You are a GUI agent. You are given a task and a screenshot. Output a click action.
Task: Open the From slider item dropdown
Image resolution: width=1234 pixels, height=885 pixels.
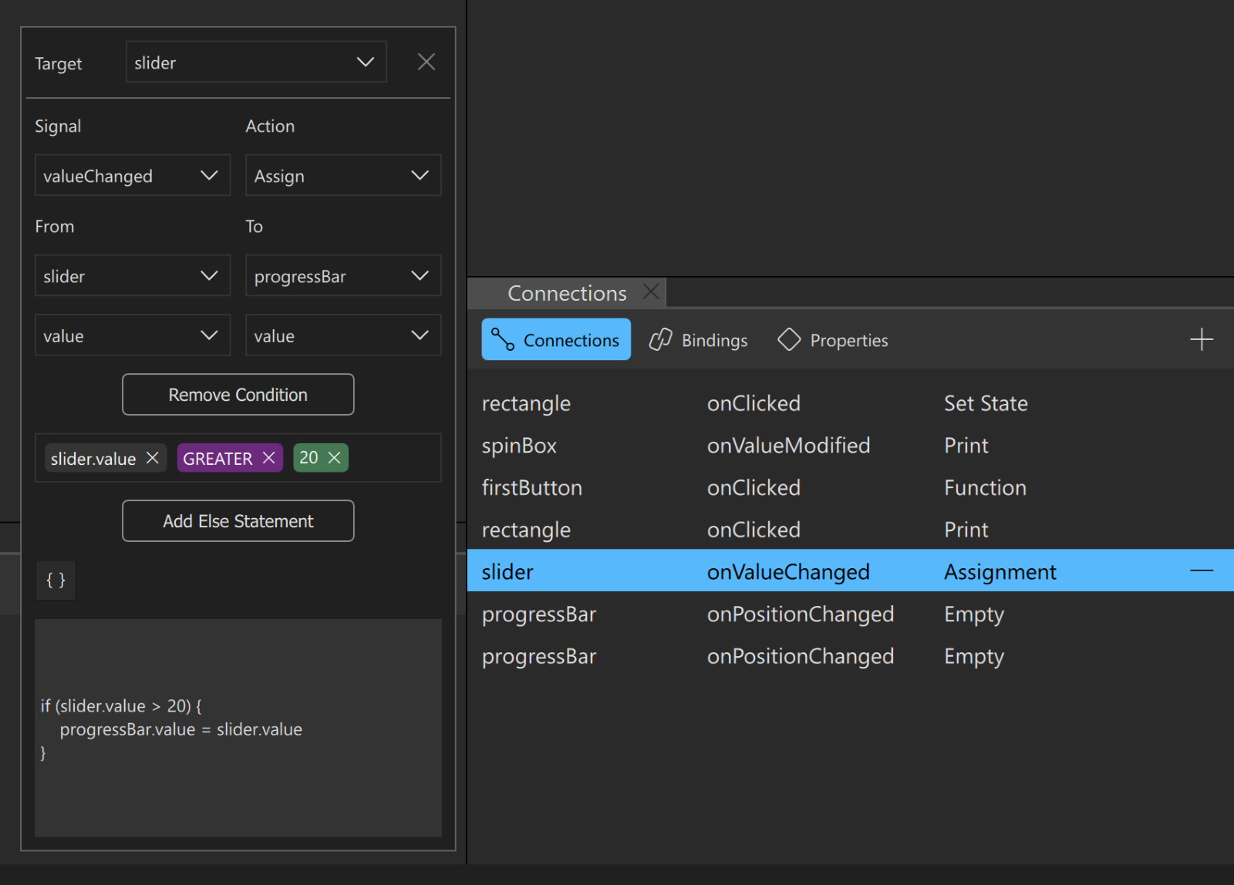pyautogui.click(x=132, y=276)
